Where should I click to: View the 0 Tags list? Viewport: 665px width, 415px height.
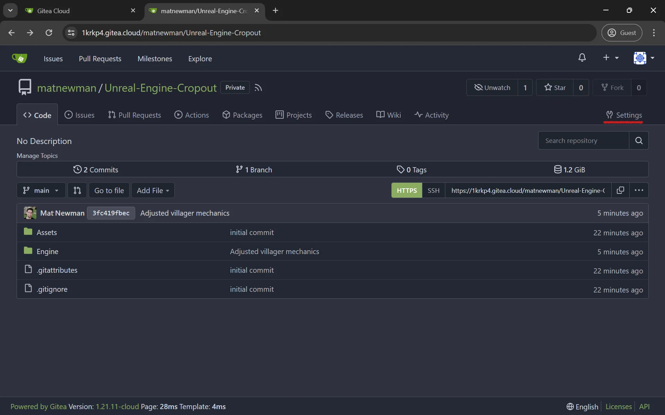click(411, 170)
